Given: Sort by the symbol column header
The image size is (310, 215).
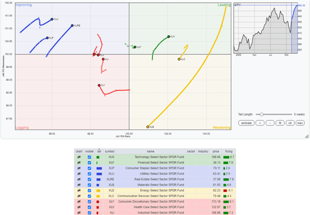Looking at the screenshot, I should pyautogui.click(x=110, y=152).
